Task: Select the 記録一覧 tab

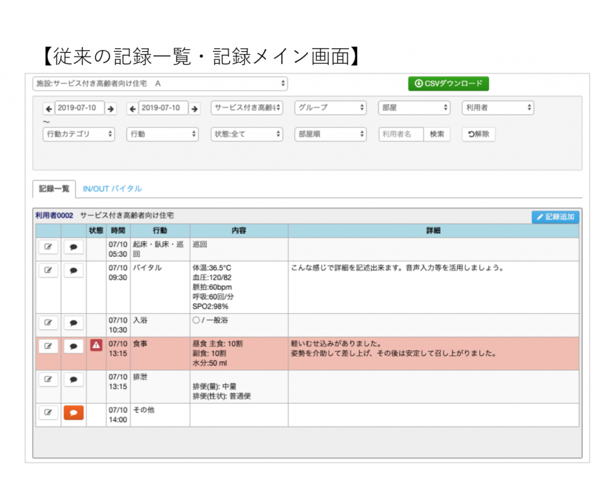Action: point(54,189)
